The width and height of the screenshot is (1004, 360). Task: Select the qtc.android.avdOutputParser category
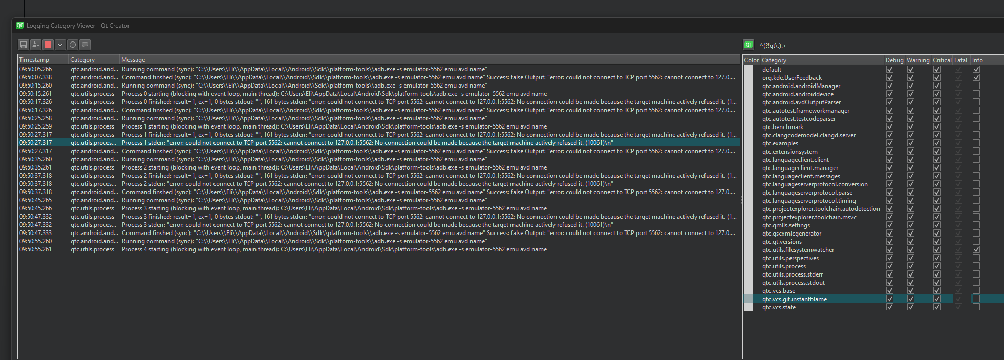[801, 102]
